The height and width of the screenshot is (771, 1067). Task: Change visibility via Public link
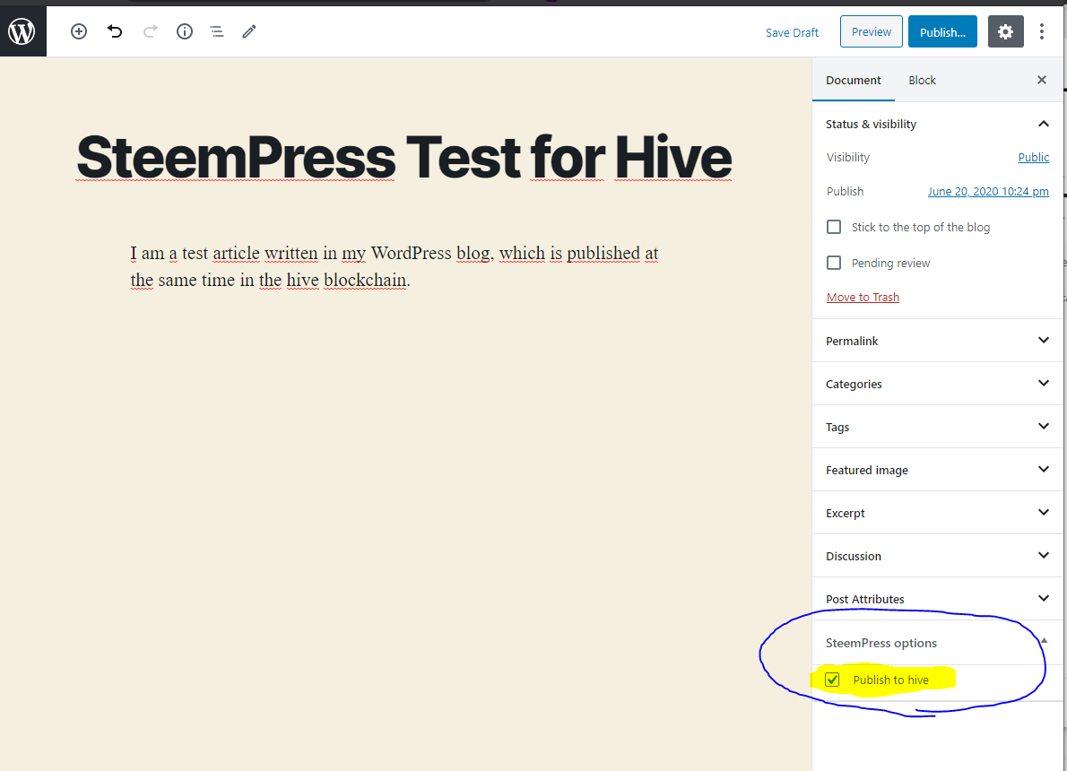(1033, 157)
